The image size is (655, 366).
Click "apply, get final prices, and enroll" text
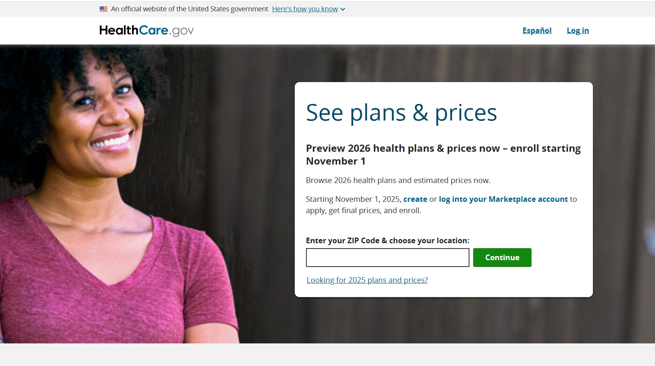[363, 210]
